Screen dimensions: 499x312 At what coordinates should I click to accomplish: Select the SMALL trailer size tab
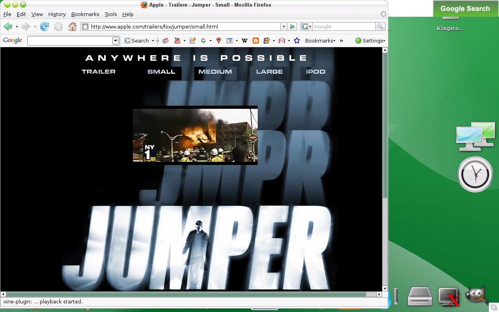tap(161, 72)
